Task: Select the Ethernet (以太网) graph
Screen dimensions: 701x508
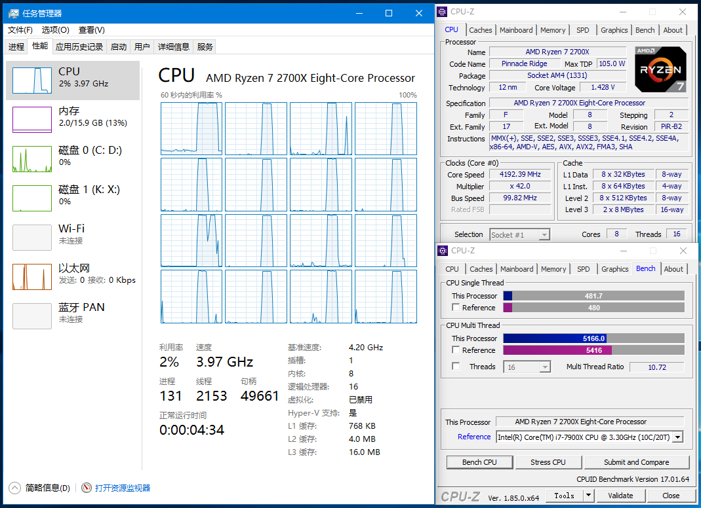Action: (x=32, y=277)
